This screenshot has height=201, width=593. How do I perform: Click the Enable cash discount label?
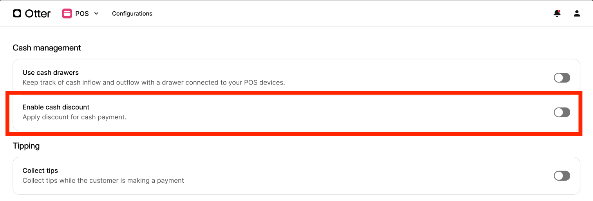56,107
